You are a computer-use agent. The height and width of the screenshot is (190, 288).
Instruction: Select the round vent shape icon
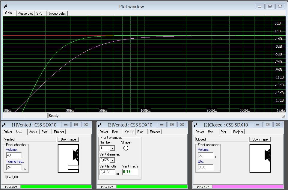coord(126,148)
